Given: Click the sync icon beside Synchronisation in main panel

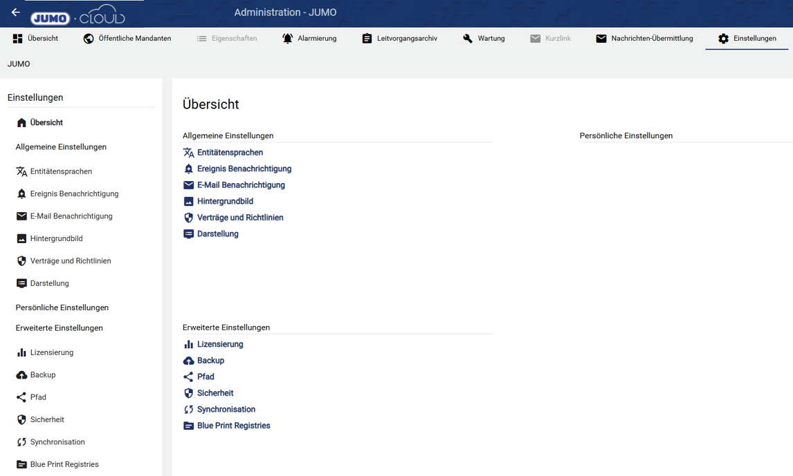Looking at the screenshot, I should tap(188, 410).
